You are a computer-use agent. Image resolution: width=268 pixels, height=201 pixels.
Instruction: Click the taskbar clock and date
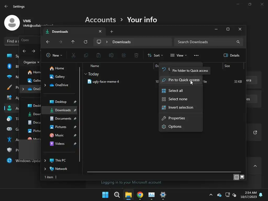pos(249,195)
